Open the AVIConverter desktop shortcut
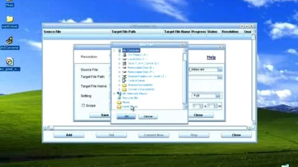The image size is (298, 167). [10, 43]
